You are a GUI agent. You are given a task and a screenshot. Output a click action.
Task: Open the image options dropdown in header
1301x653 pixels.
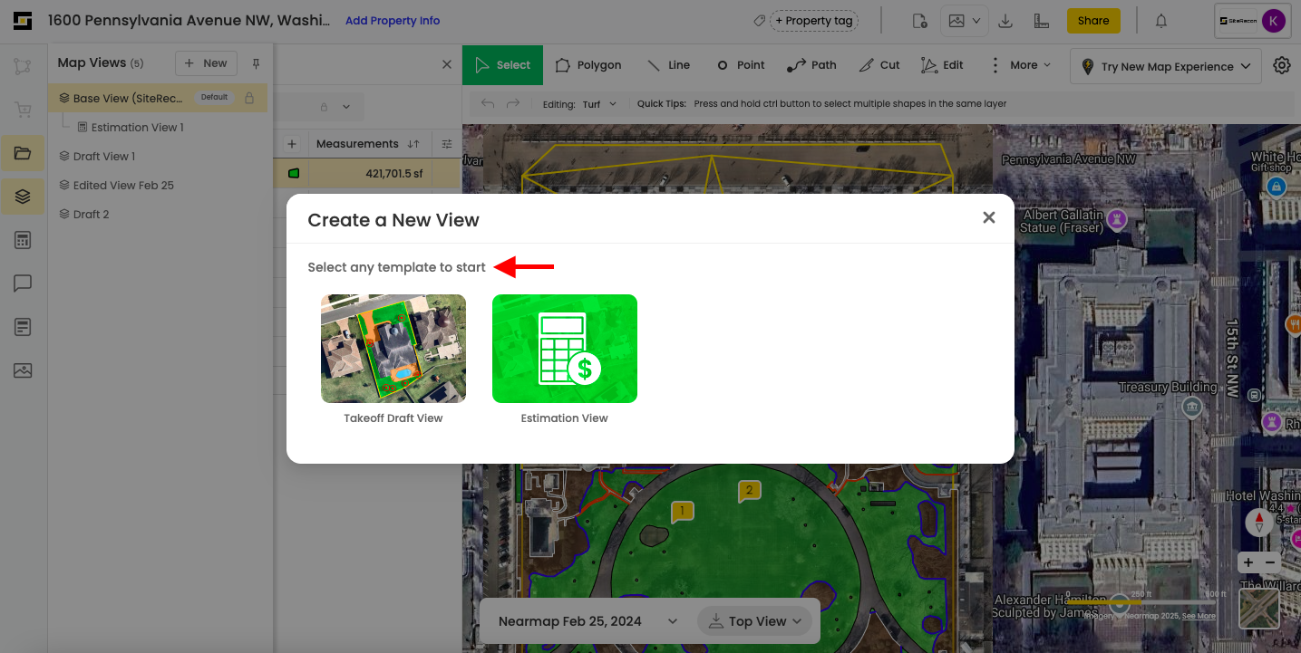click(964, 21)
